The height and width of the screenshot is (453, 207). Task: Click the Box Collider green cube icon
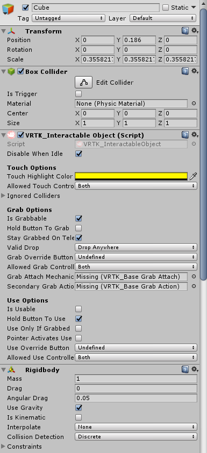[x=11, y=71]
